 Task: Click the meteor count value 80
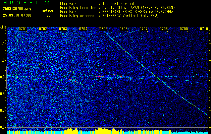click(49, 15)
